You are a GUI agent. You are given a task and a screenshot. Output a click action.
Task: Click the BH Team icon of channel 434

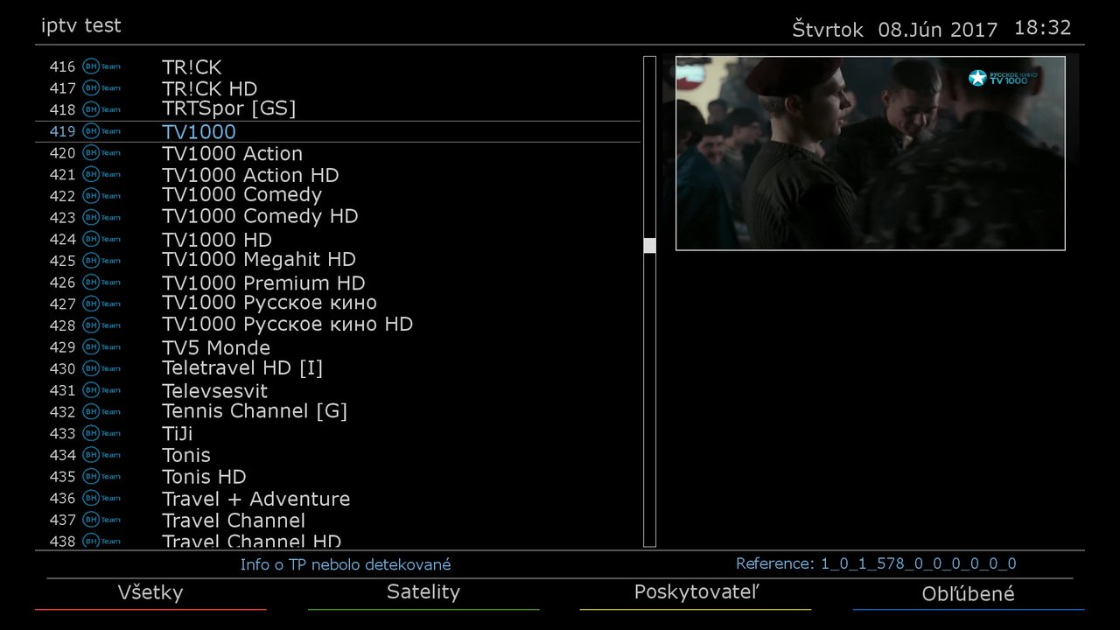(101, 455)
